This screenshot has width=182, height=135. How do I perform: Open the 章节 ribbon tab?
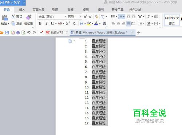coord(101,10)
